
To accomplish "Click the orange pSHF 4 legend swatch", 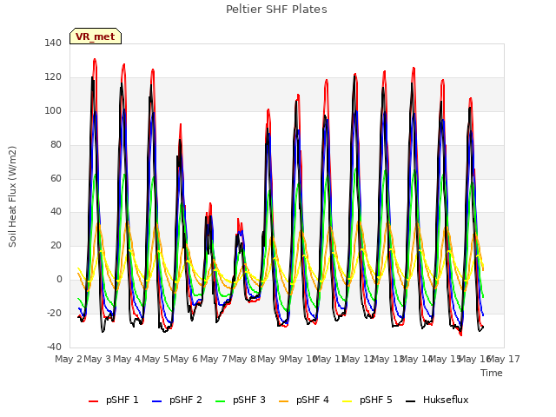I will [x=284, y=401].
